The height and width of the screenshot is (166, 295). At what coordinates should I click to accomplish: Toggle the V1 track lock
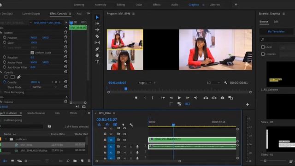[x=105, y=140]
